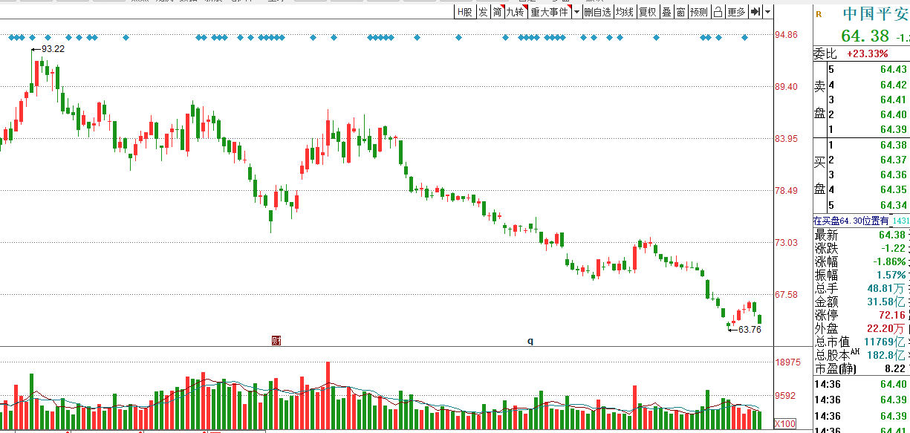
Task: Click the 63.76 low price label
Action: (x=750, y=330)
